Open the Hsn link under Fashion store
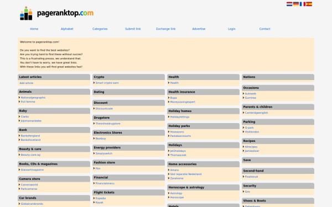 98,168
